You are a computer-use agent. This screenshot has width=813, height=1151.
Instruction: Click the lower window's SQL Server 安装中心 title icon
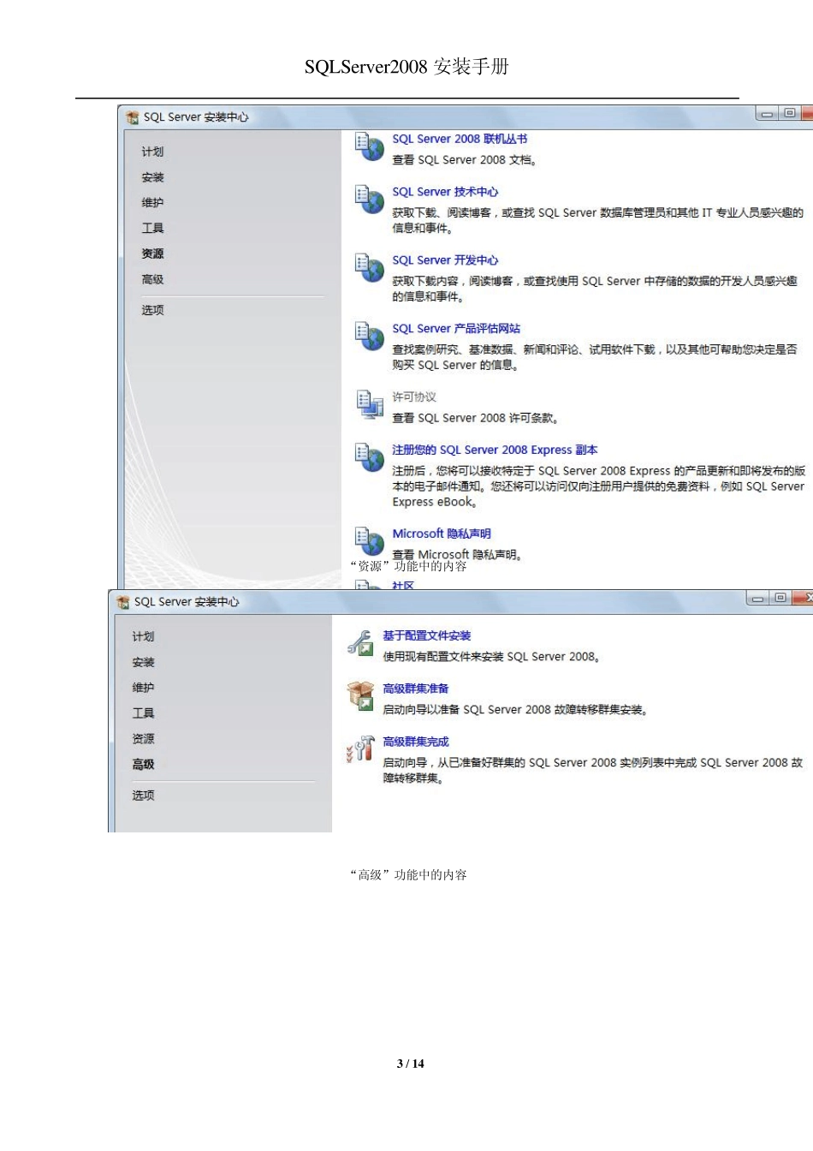click(x=122, y=602)
